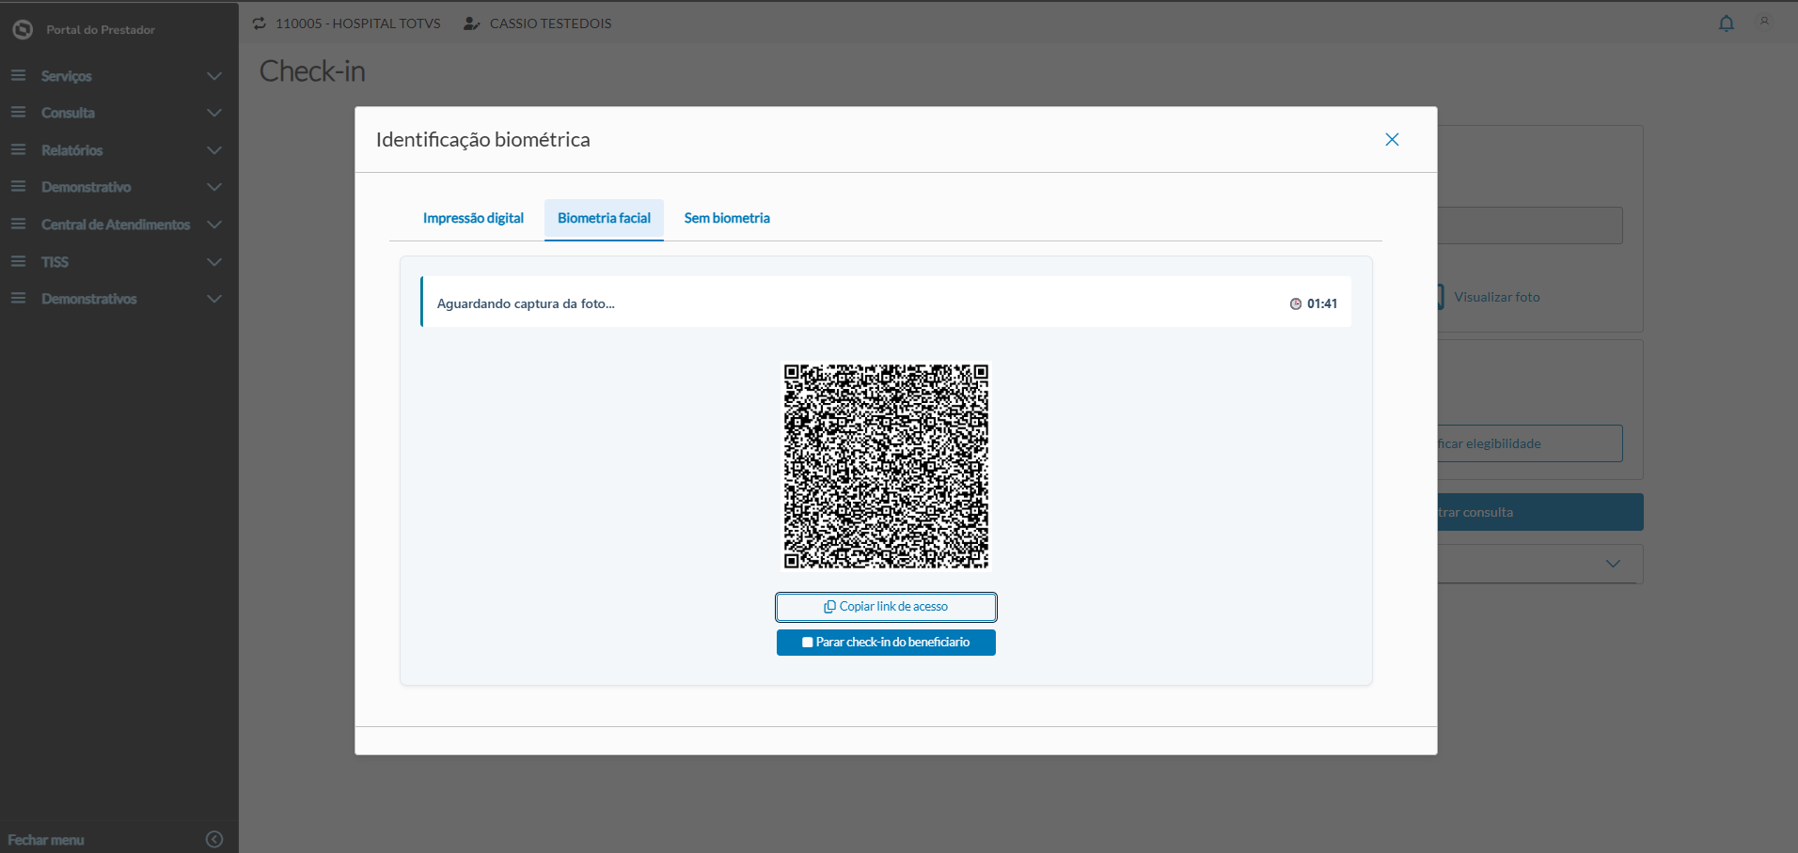Open the notifications bell

[x=1727, y=23]
